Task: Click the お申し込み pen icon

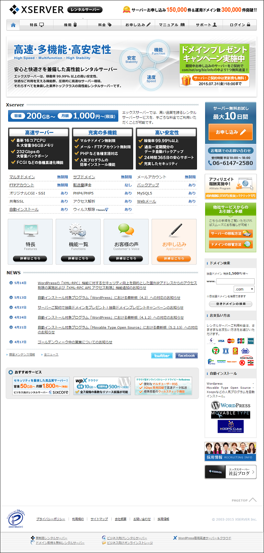Action: [x=174, y=230]
